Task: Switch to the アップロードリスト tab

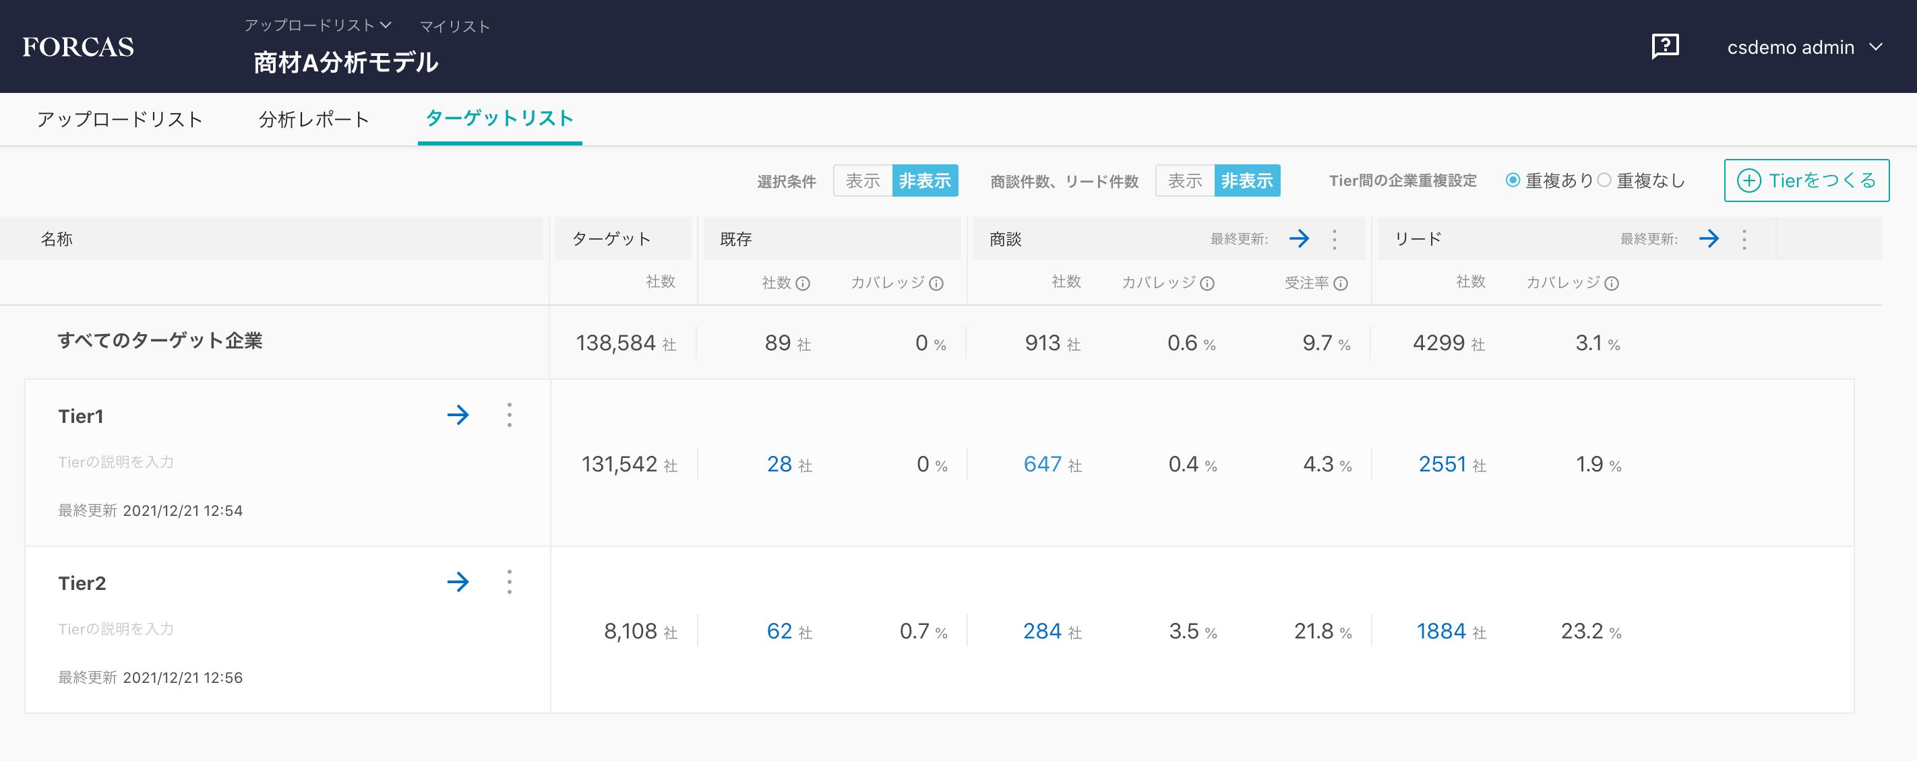Action: pos(120,119)
